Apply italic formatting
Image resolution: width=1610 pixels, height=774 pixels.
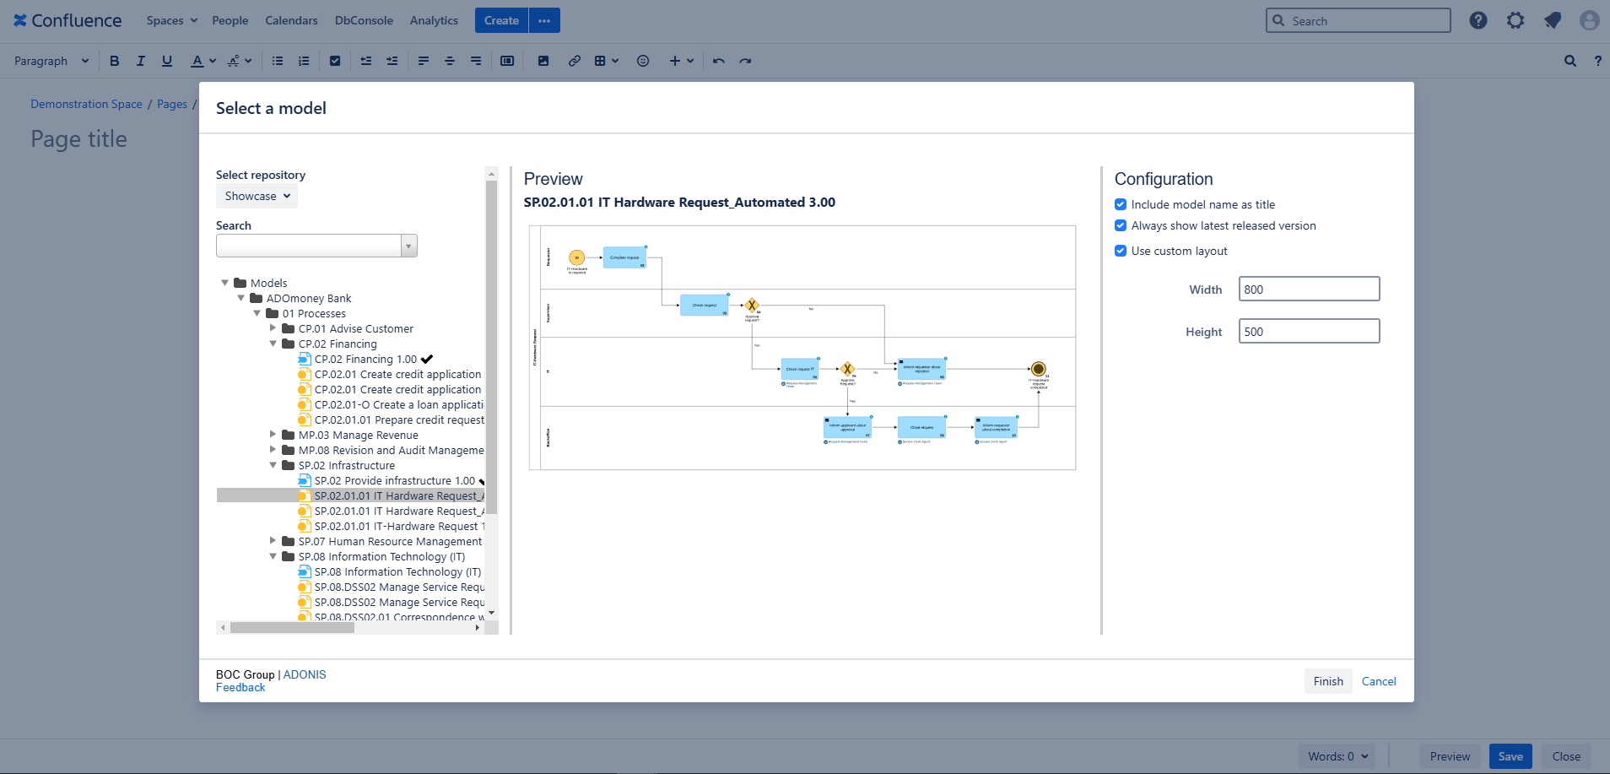pos(140,60)
